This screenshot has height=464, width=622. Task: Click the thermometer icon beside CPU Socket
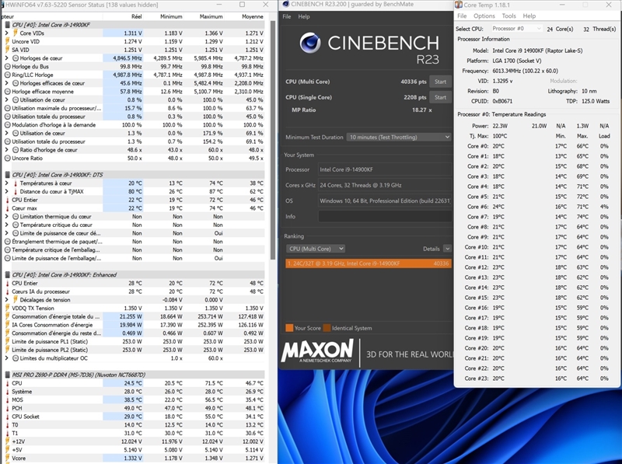(x=7, y=416)
